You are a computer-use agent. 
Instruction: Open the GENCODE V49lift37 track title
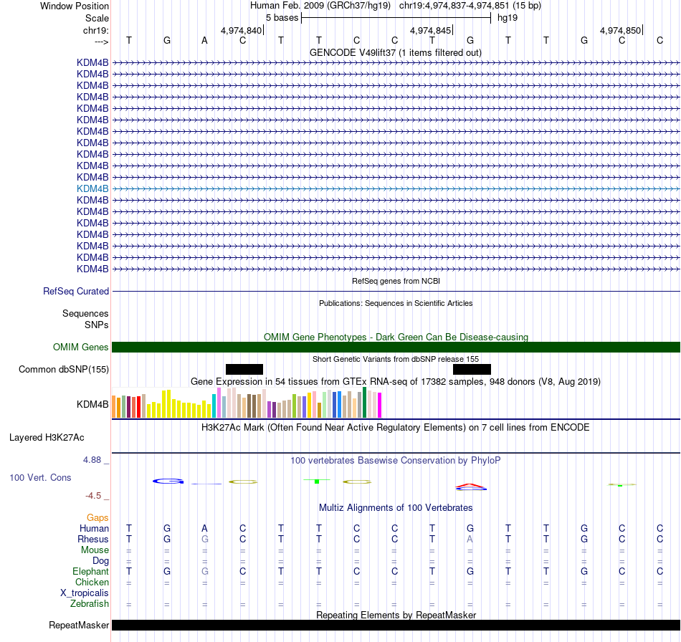396,52
